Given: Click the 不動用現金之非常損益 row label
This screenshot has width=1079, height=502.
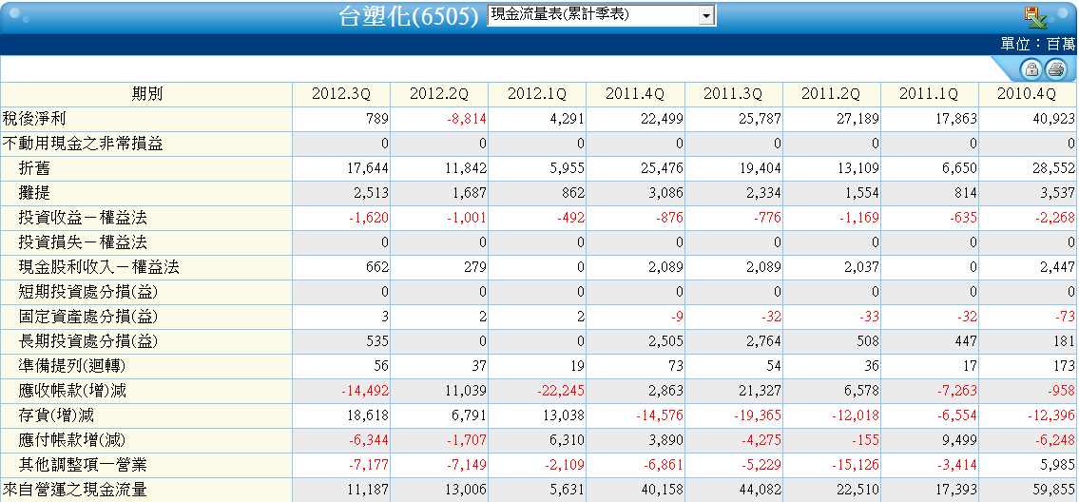Looking at the screenshot, I should pos(84,144).
